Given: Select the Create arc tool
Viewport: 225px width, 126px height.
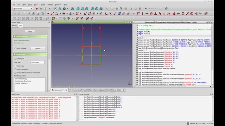Looking at the screenshot, I should (57, 14).
